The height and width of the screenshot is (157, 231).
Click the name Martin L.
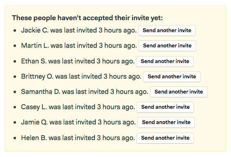[35, 45]
